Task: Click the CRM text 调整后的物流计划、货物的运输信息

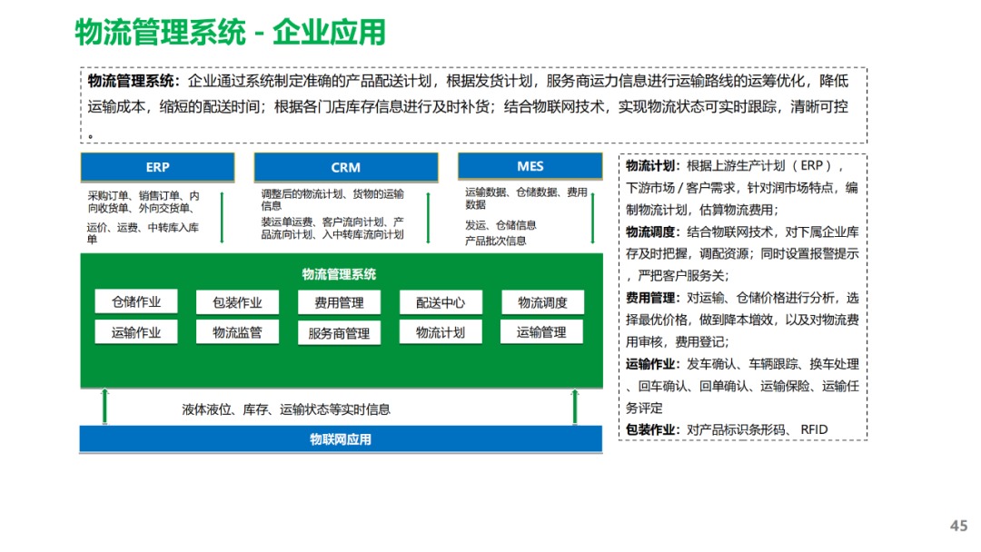Action: point(332,200)
